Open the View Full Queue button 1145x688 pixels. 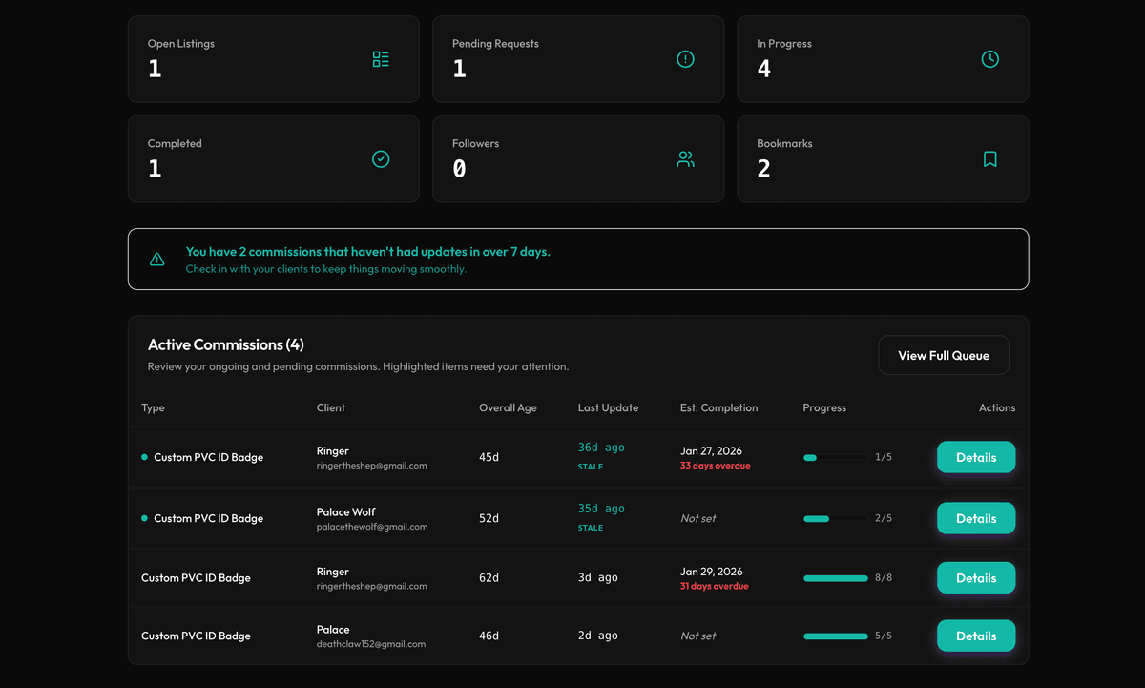point(943,355)
